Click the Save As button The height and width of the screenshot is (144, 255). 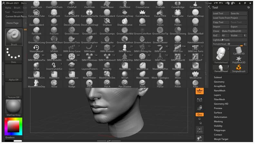(239, 13)
